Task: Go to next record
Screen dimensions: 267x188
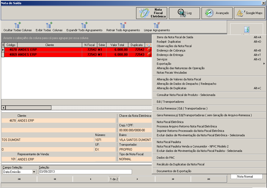Action: click(137, 179)
